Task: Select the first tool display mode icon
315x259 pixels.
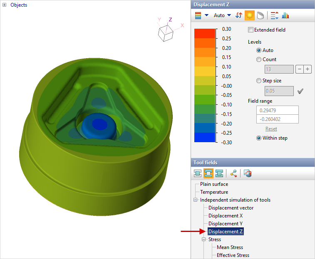Action: [198, 173]
